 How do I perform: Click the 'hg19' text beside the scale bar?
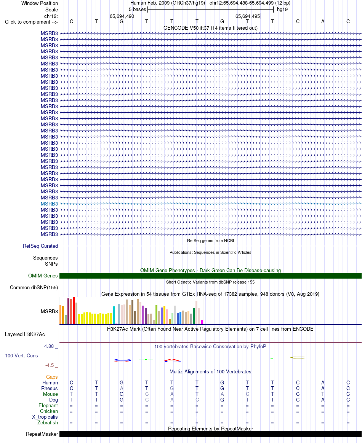click(x=282, y=9)
